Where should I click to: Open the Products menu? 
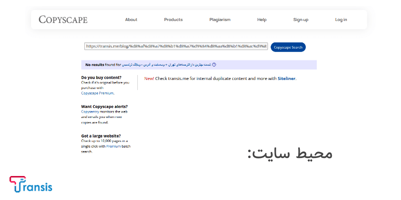pos(173,19)
